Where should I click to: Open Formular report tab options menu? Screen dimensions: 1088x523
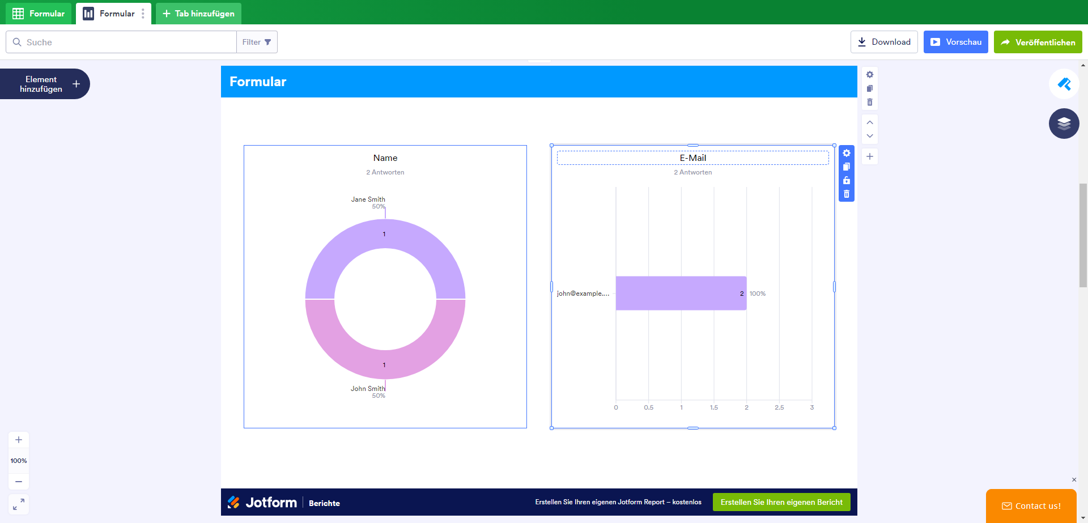(x=143, y=14)
